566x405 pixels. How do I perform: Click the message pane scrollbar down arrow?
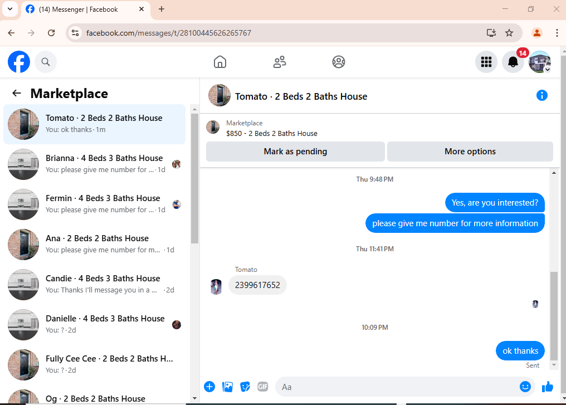click(554, 365)
